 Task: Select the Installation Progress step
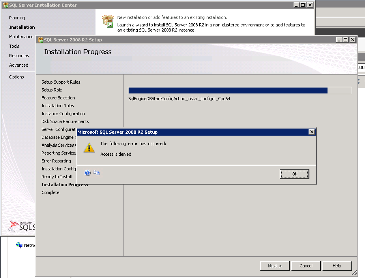(65, 185)
